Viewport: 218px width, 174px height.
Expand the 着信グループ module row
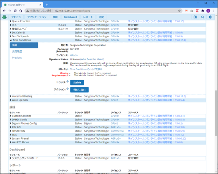(108, 29)
